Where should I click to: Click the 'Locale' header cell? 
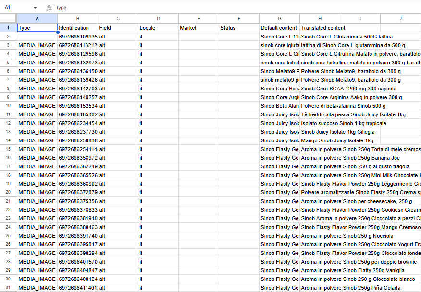(x=159, y=28)
